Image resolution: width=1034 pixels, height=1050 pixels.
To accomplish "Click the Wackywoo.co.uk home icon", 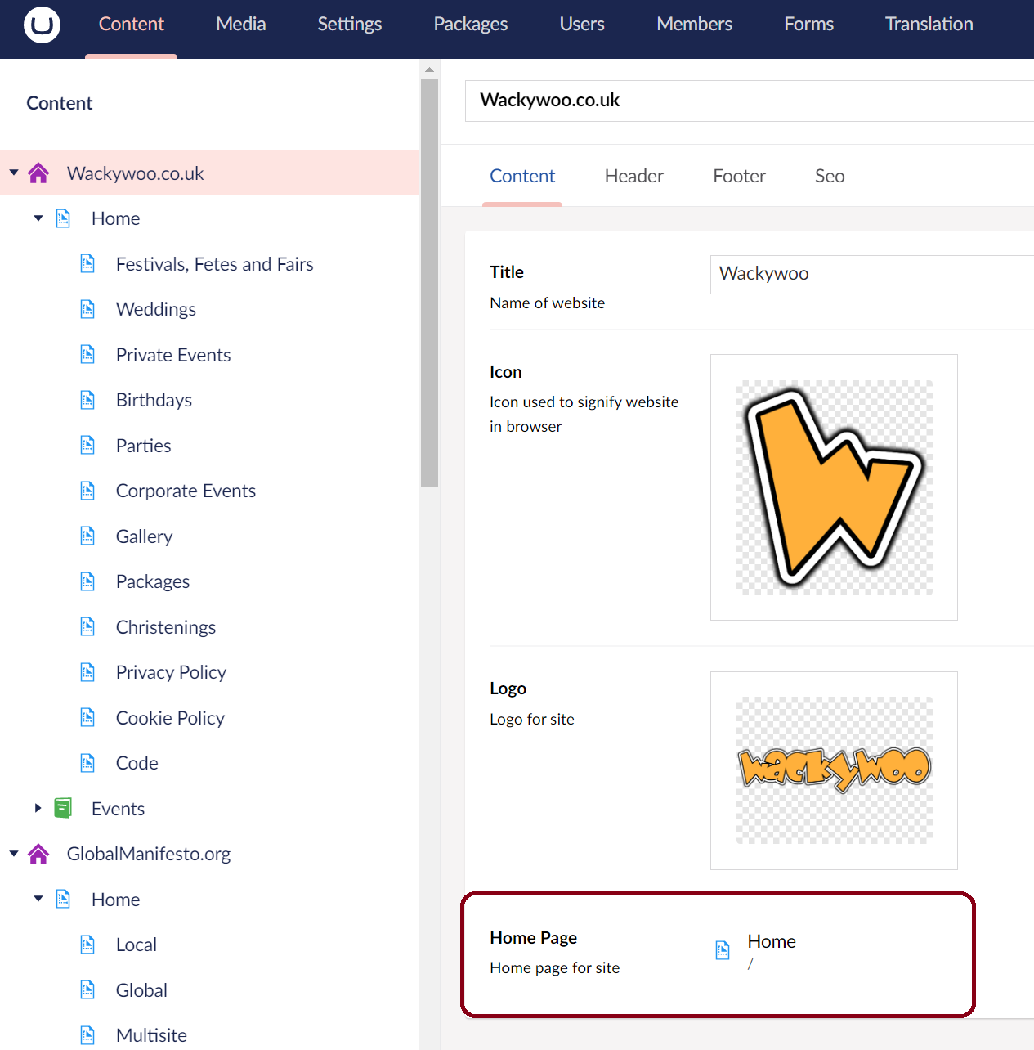I will 38,173.
